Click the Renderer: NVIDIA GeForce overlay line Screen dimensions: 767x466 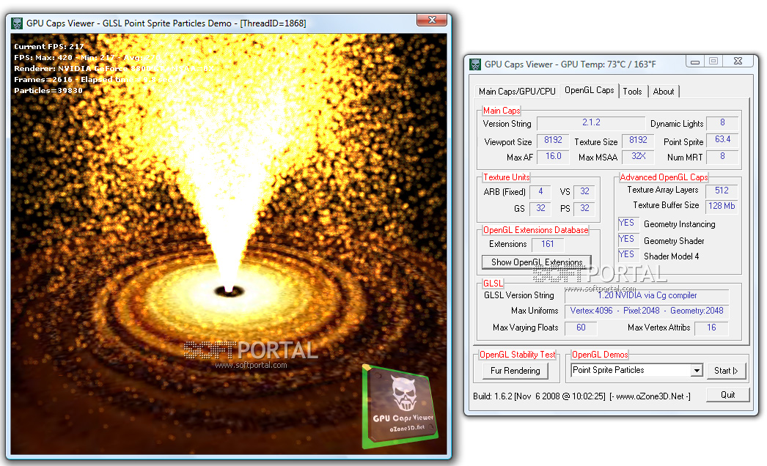[x=114, y=68]
